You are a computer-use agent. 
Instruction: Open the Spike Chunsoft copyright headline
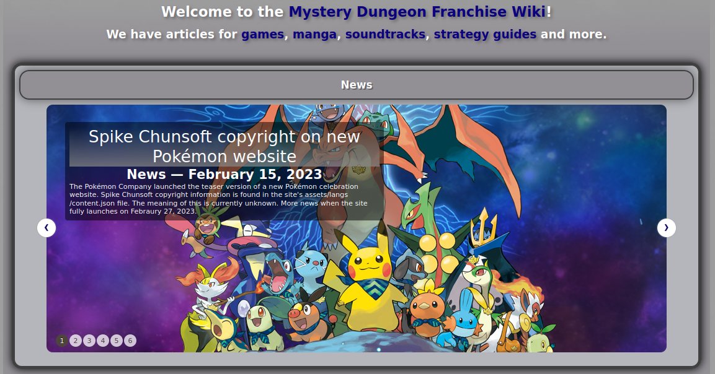click(224, 146)
